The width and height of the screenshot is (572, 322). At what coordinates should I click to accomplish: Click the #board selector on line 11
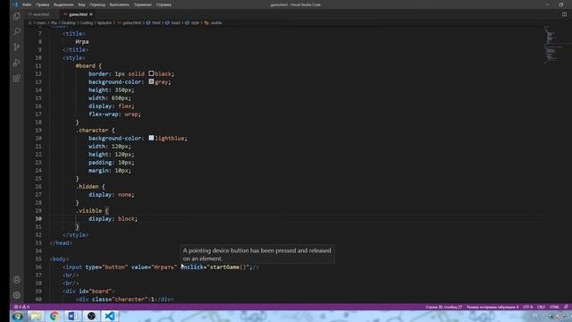(x=86, y=65)
